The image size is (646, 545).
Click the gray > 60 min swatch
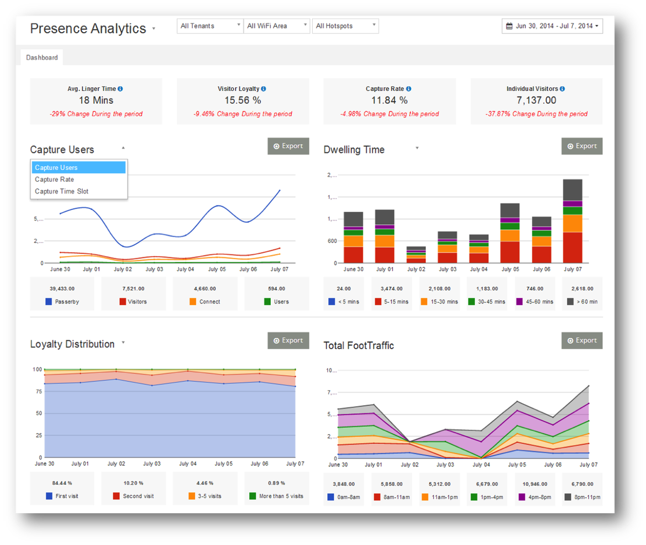(x=570, y=302)
